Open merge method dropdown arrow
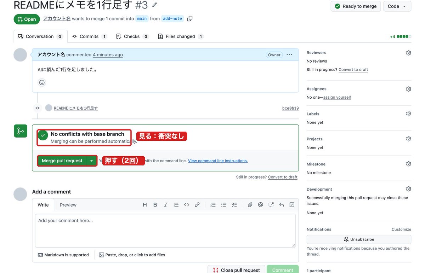The height and width of the screenshot is (273, 425). [x=91, y=161]
